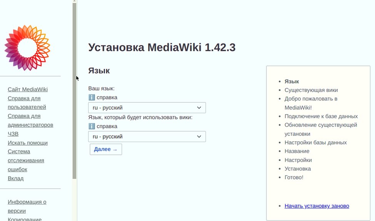Open 'Информация о версии' link
This screenshot has height=221, width=375.
click(27, 206)
